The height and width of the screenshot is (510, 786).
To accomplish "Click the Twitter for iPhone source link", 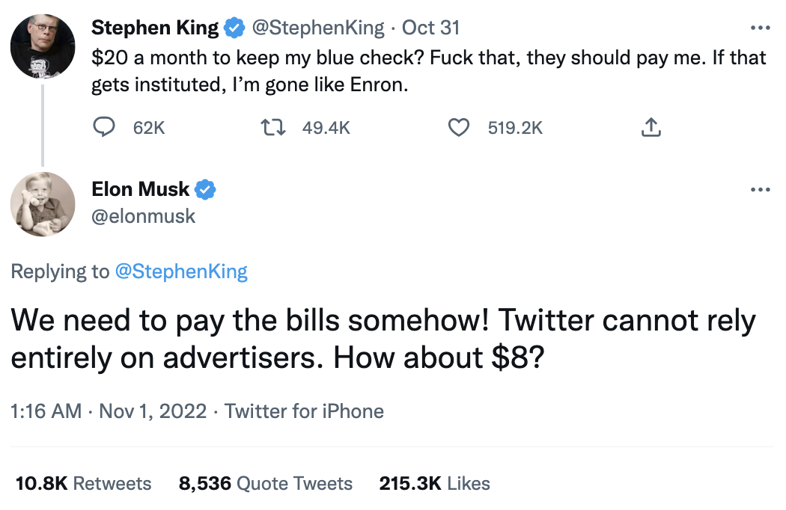I will (304, 411).
